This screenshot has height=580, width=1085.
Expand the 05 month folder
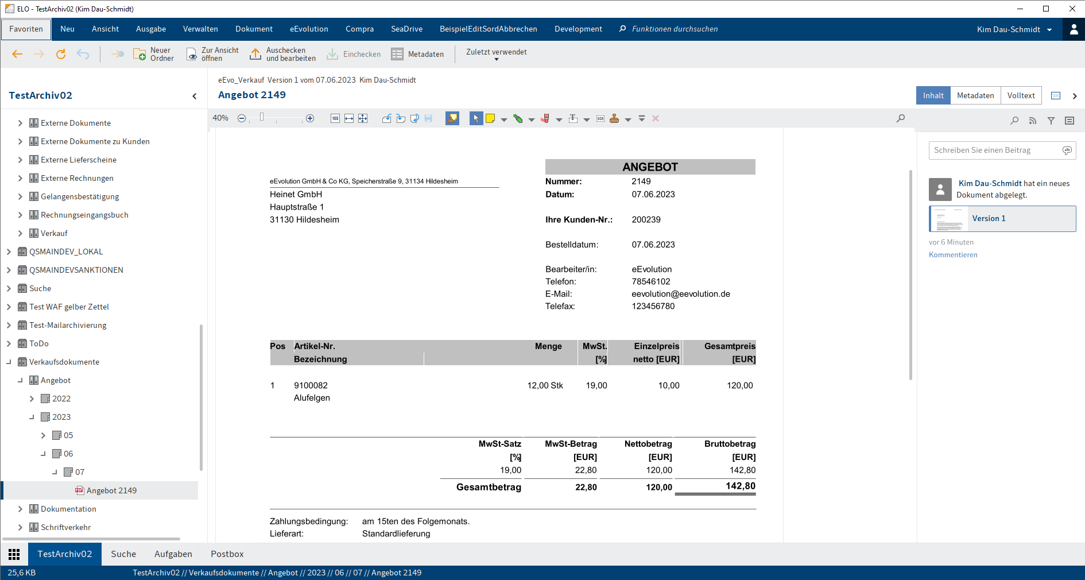click(x=43, y=435)
